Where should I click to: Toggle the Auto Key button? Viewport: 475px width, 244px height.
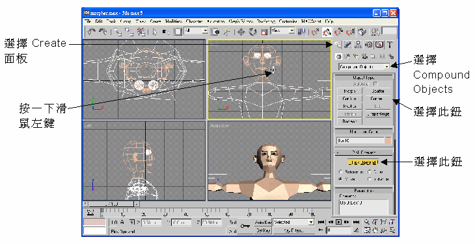(x=263, y=222)
